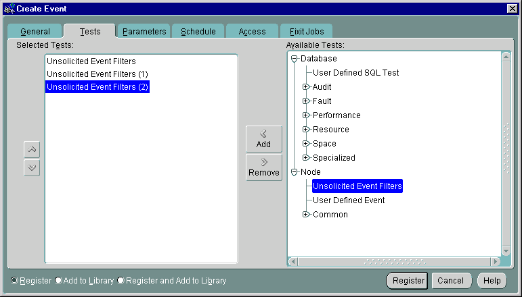
Task: Expand the Performance tree node
Action: pos(306,115)
